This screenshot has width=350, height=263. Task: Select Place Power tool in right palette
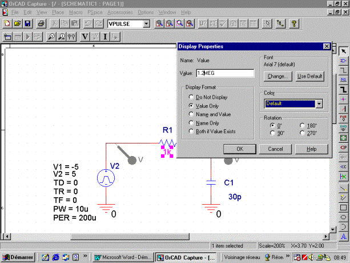point(343,118)
